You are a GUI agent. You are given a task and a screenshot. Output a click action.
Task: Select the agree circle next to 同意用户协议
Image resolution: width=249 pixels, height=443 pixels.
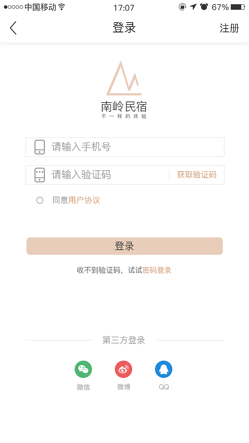point(40,200)
